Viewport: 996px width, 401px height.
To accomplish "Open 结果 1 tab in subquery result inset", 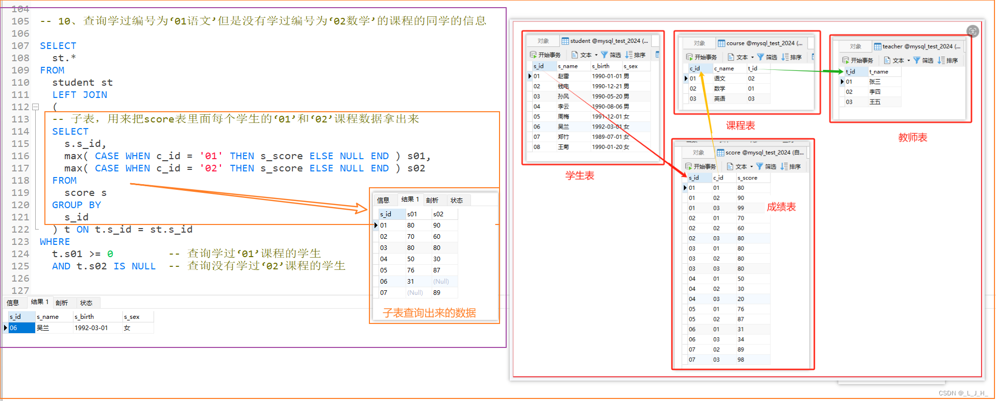I will pyautogui.click(x=410, y=199).
